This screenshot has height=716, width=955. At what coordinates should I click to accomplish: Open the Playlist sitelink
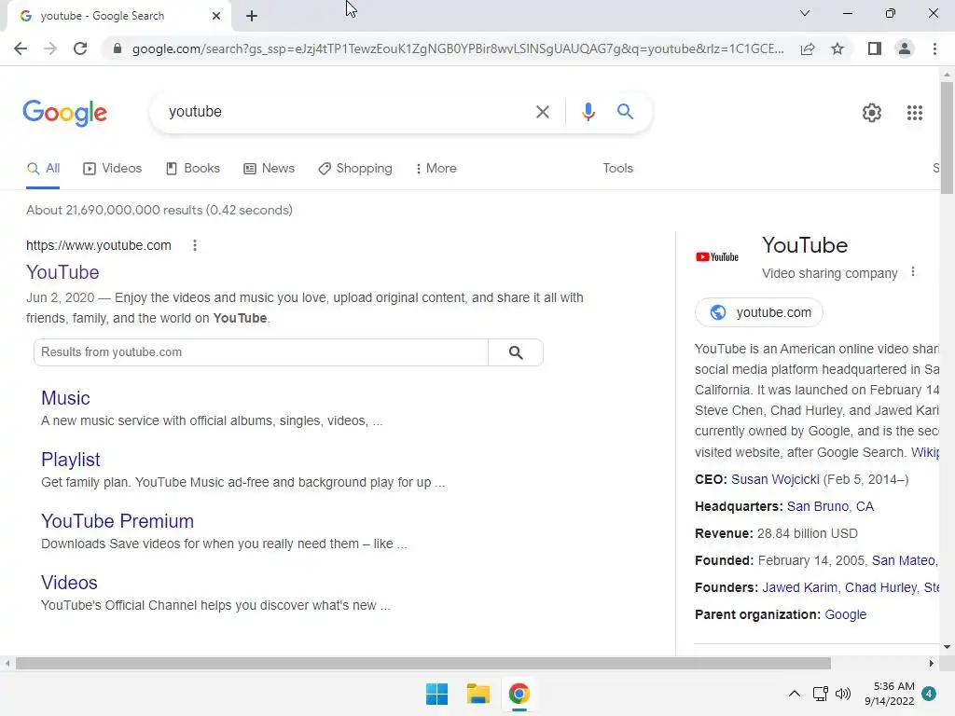click(x=71, y=460)
